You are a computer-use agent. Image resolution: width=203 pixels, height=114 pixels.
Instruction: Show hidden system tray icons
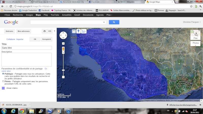172,111
